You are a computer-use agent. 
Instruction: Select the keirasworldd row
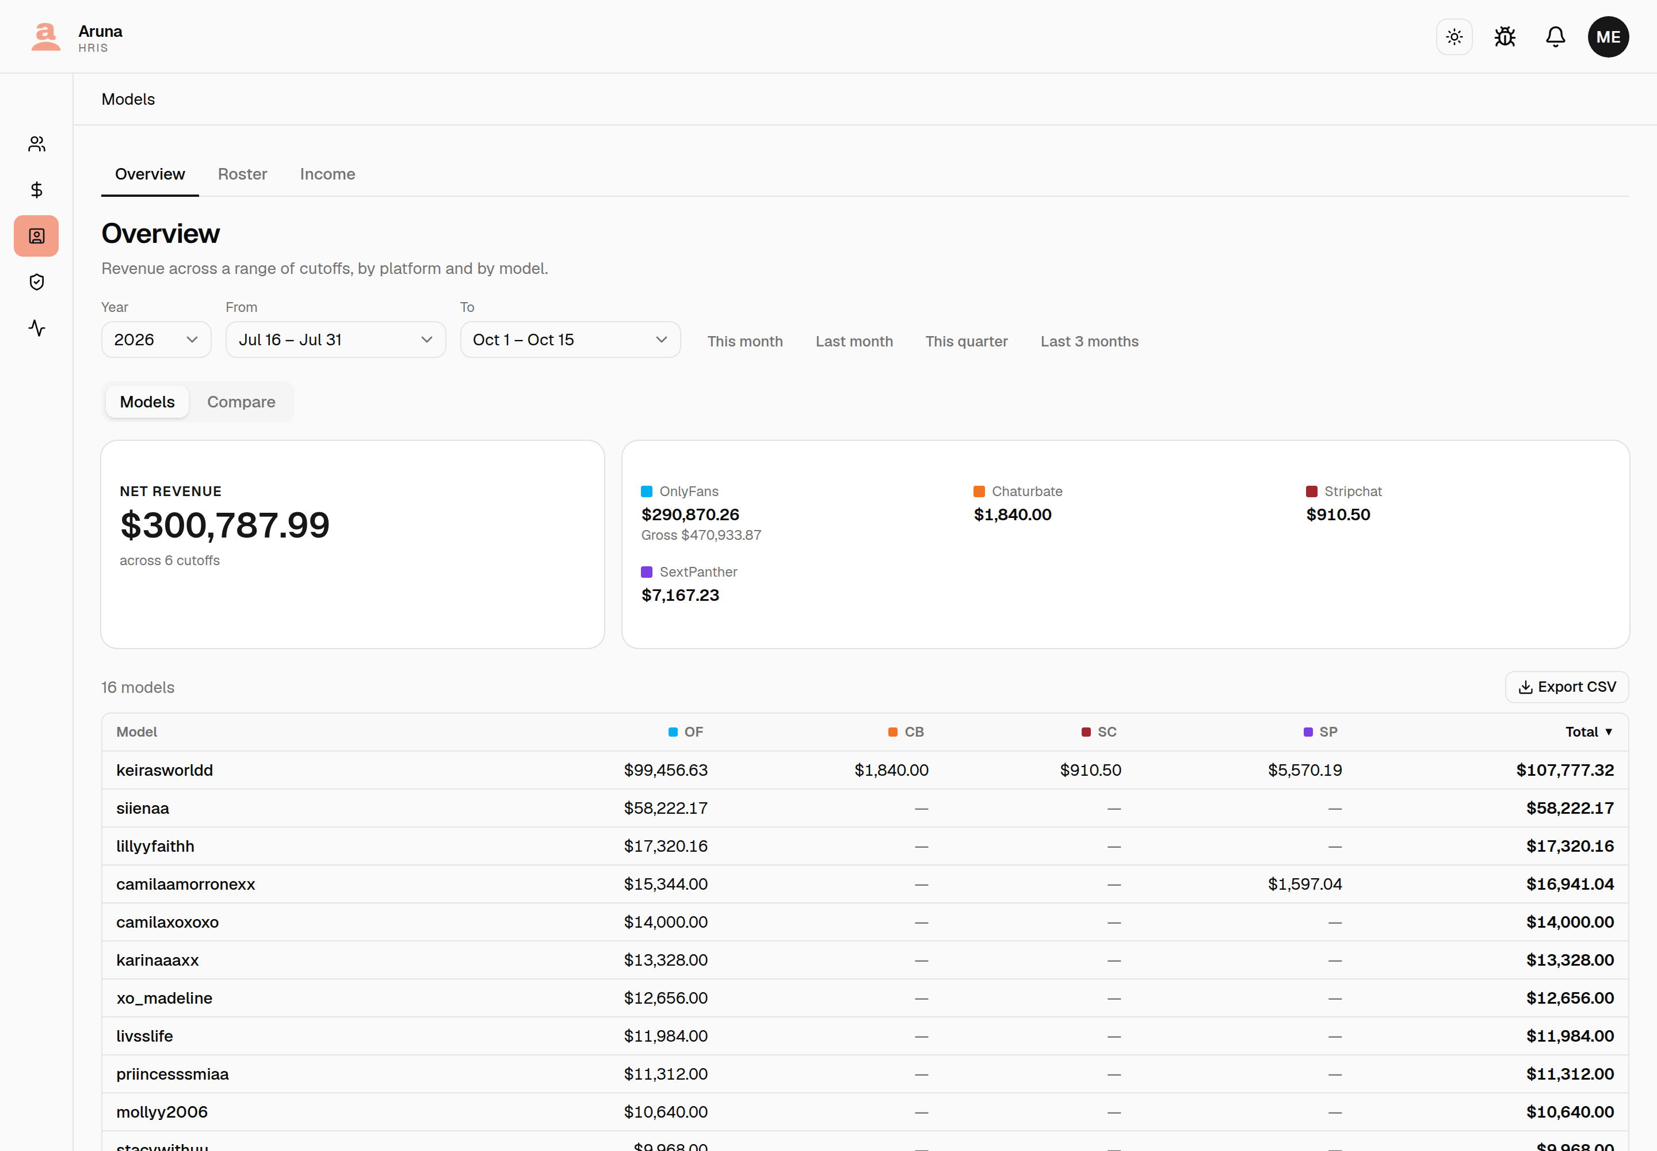pos(865,770)
